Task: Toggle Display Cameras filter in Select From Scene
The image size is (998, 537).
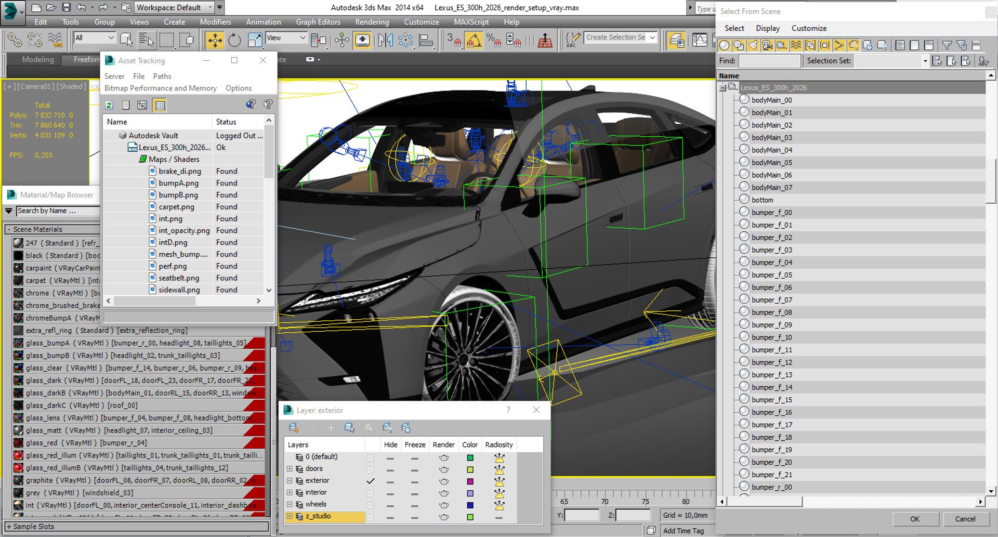Action: pos(767,45)
